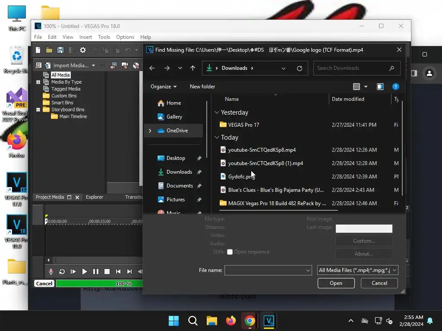This screenshot has height=331, width=442.
Task: Open the File menu
Action: pyautogui.click(x=38, y=37)
